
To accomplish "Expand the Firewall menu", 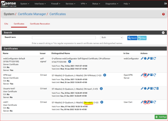I will (x=56, y=4).
